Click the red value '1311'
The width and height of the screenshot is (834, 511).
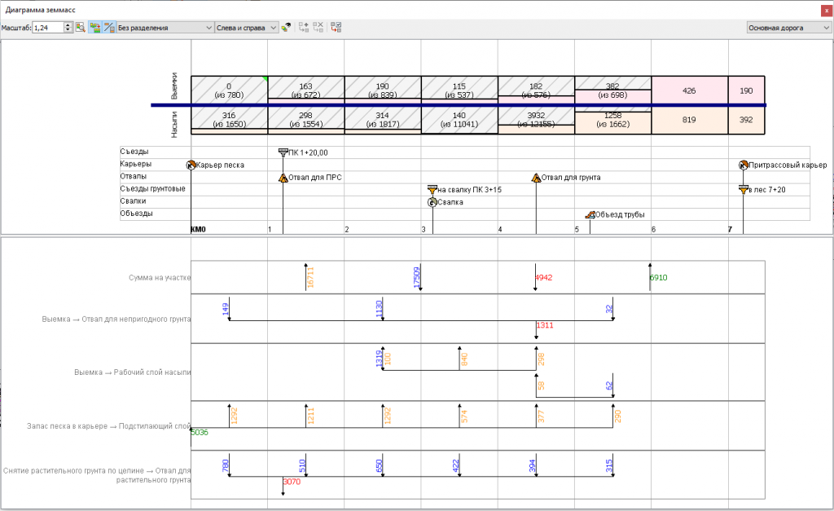[545, 325]
